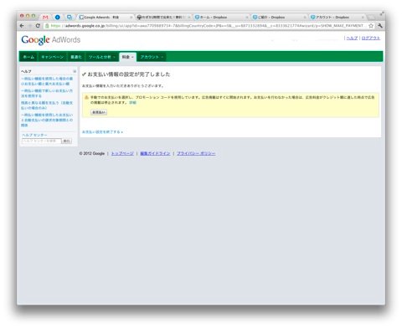The height and width of the screenshot is (328, 402).
Task: Close the アカウント - Dropbox tab
Action: click(363, 18)
